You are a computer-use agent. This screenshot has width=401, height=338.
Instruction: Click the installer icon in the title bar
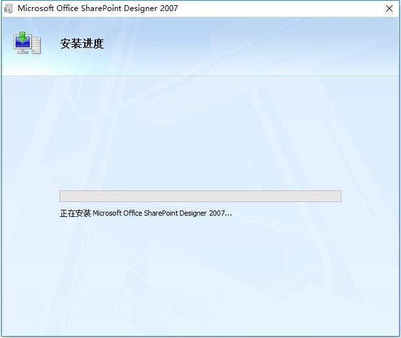9,8
